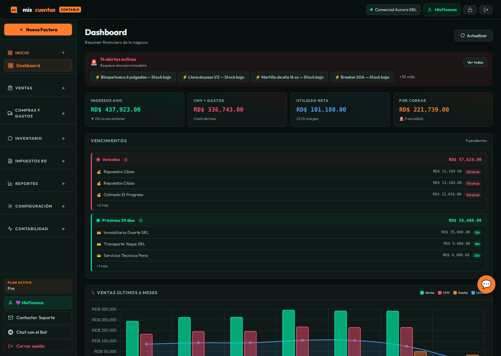The height and width of the screenshot is (356, 501).
Task: Open the Contabilidad menu label
Action: coord(32,229)
